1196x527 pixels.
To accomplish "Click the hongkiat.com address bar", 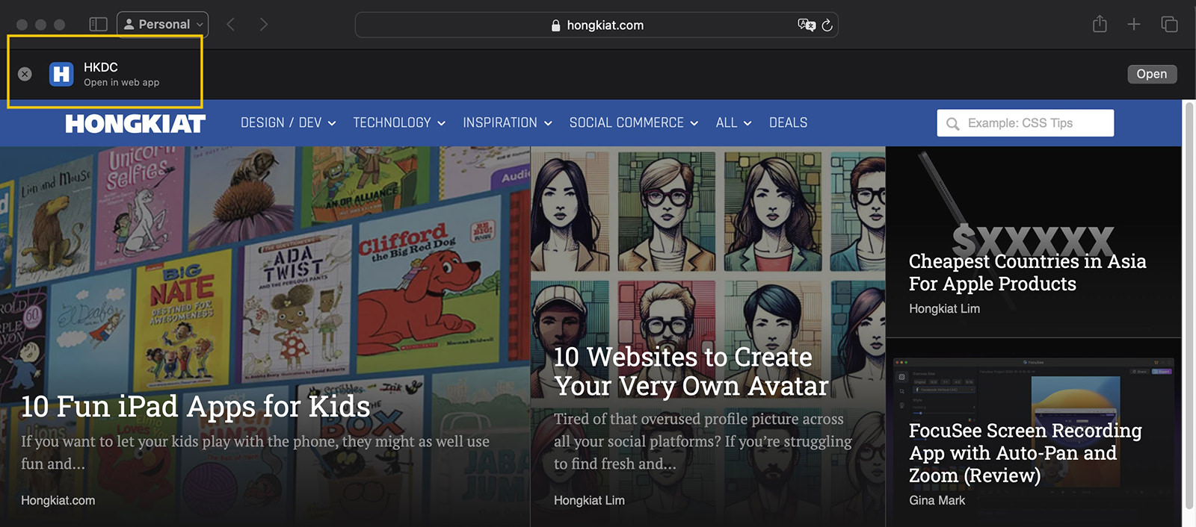I will pyautogui.click(x=597, y=25).
